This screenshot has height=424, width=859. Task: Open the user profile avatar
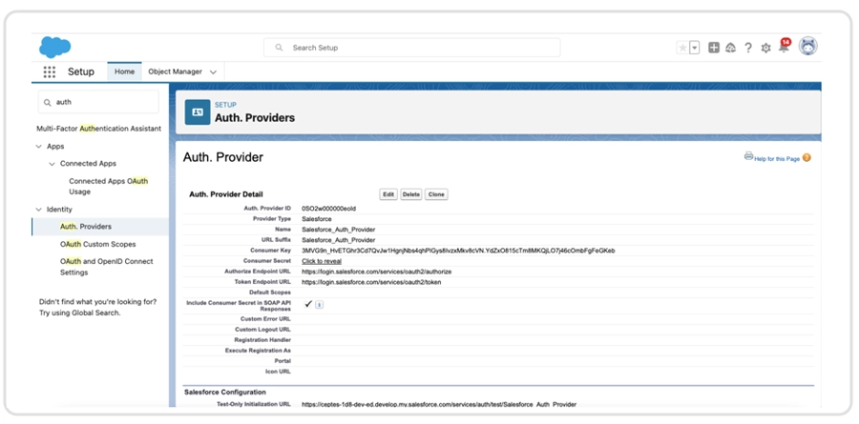(808, 47)
